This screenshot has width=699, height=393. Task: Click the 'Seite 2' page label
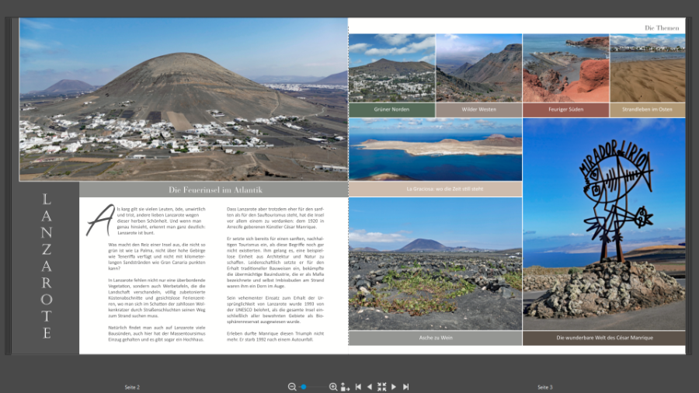pyautogui.click(x=132, y=388)
